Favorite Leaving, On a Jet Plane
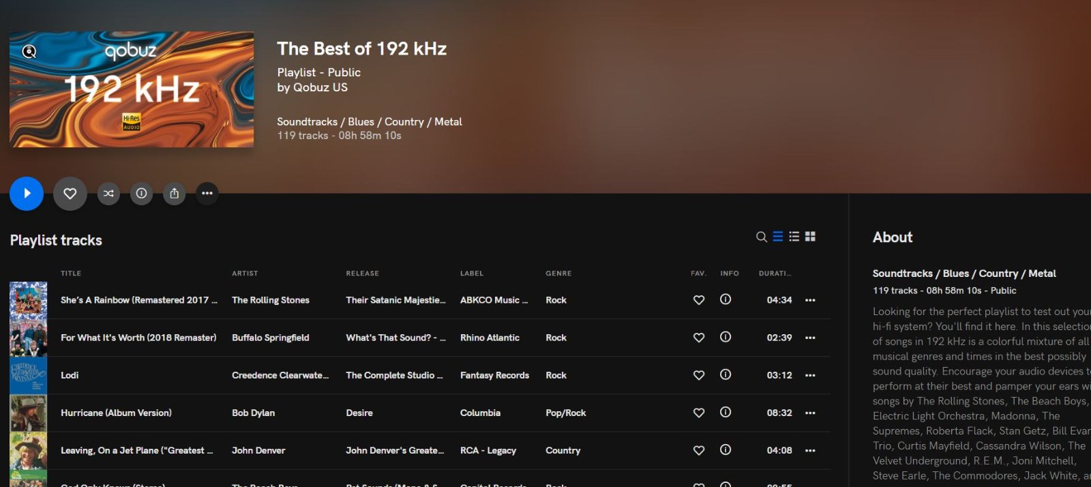 coord(699,450)
